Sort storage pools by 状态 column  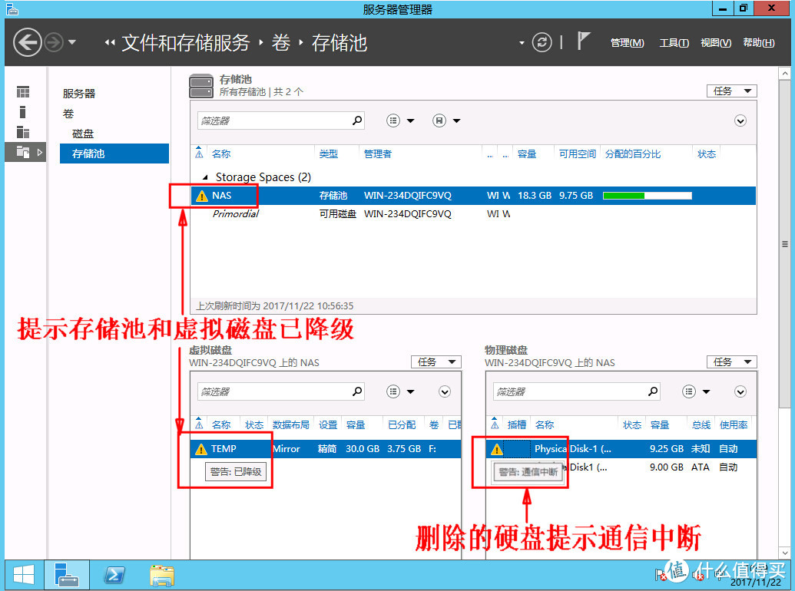(706, 154)
